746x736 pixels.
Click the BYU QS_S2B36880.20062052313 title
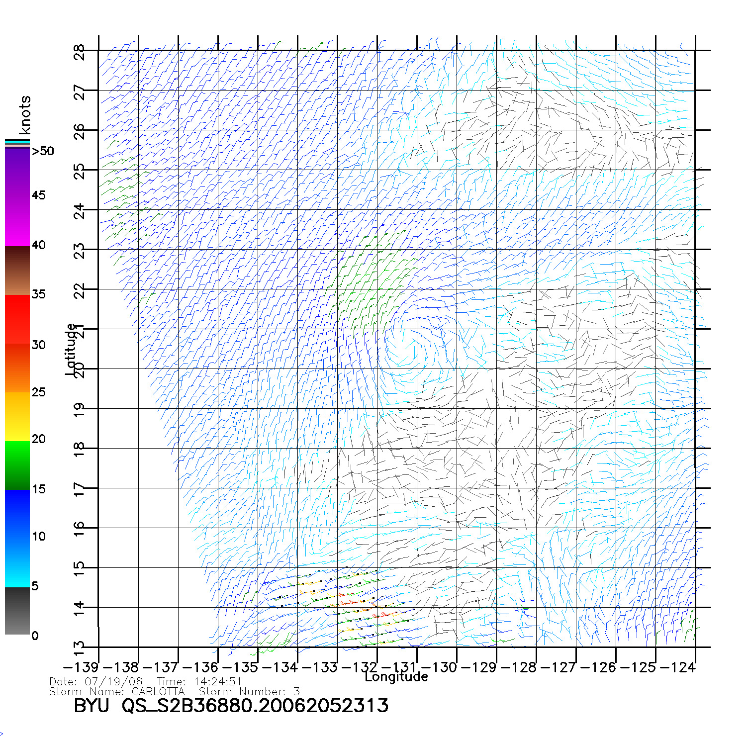tap(231, 706)
